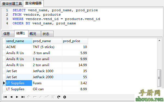This screenshot has height=102, width=164.
Task: Sort by prod_name column header
Action: (x=47, y=41)
